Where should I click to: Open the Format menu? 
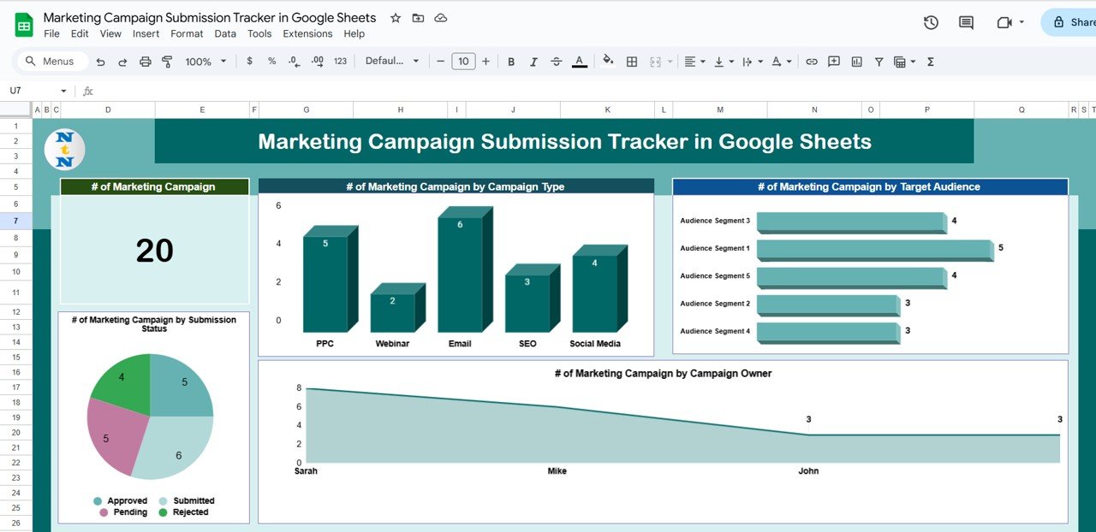click(x=187, y=34)
